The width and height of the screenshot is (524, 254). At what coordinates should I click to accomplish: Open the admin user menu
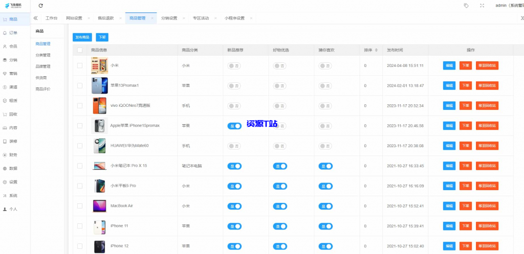pos(509,6)
